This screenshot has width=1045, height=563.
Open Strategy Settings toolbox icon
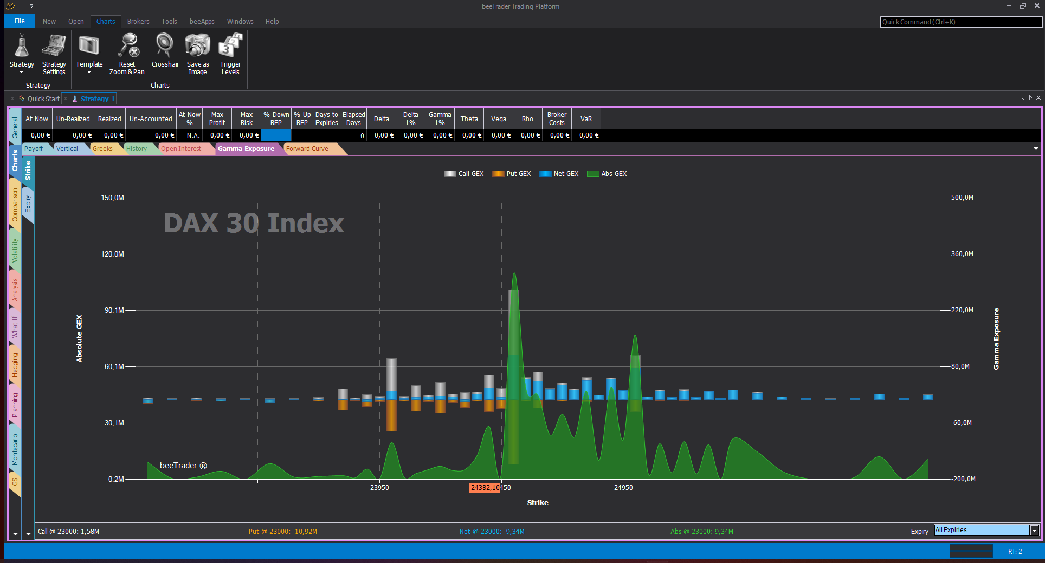click(54, 47)
